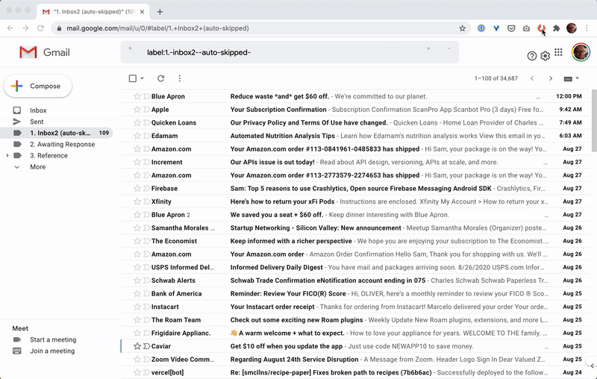Mark the Caviar email as important
The image size is (597, 379).
point(146,346)
